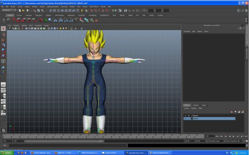Click the time range slider bar
249x155 pixels.
64,141
